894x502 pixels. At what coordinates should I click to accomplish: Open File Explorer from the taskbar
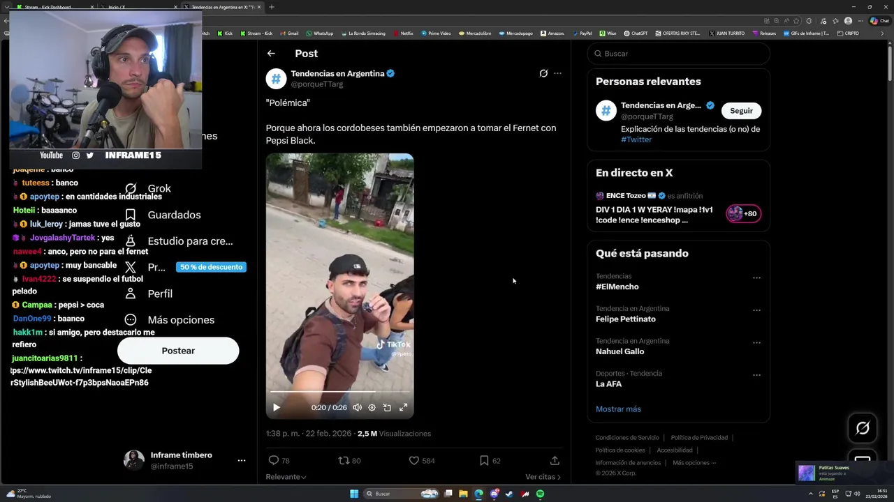[463, 494]
